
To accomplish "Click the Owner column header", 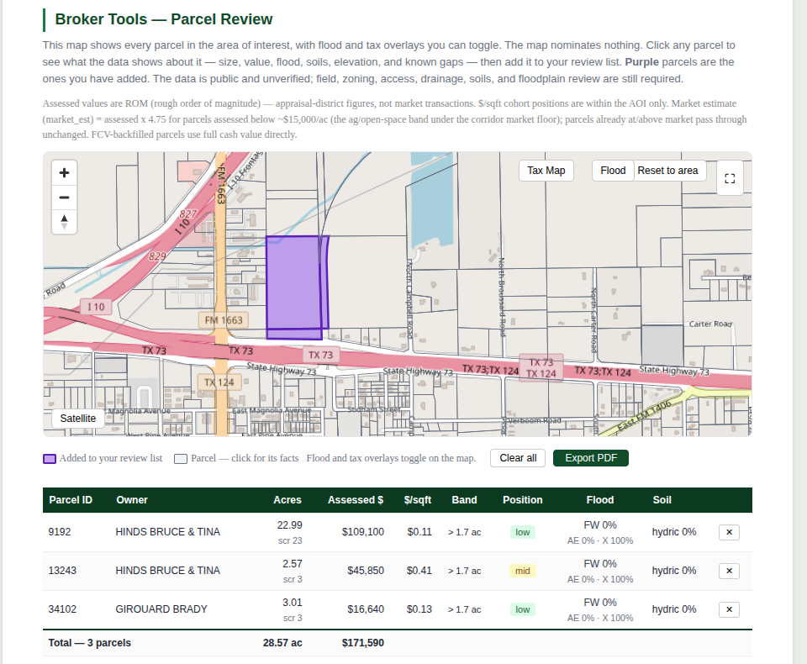I will [x=132, y=500].
